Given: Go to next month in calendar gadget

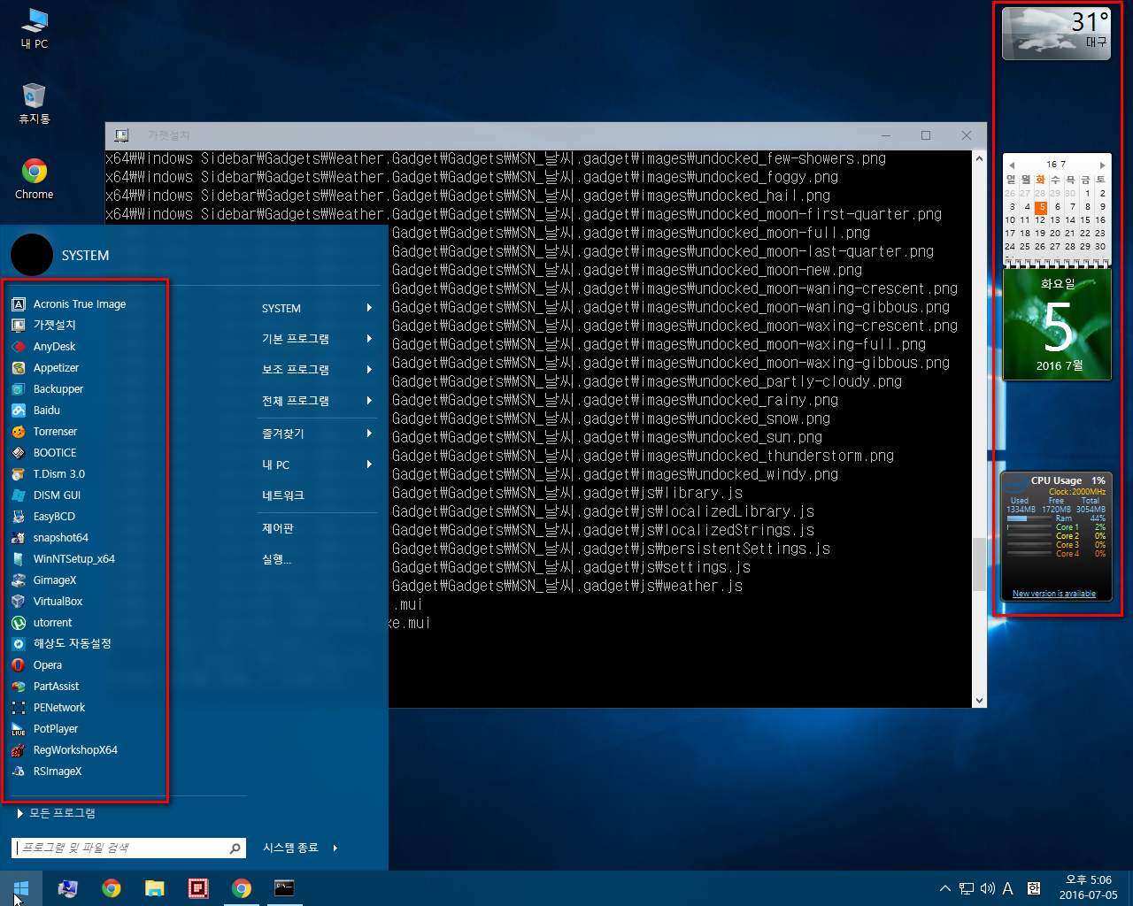Looking at the screenshot, I should pyautogui.click(x=1102, y=165).
